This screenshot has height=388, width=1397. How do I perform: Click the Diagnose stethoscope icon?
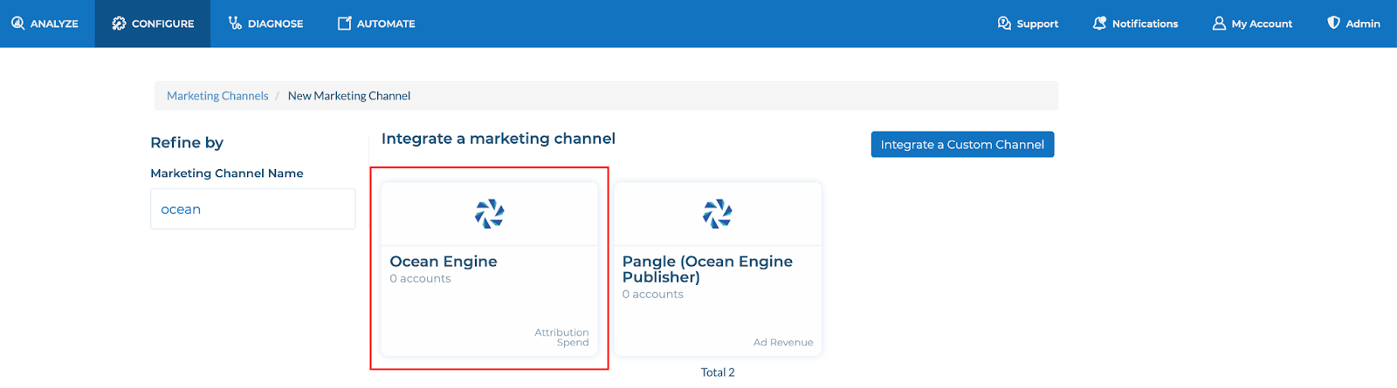[235, 24]
